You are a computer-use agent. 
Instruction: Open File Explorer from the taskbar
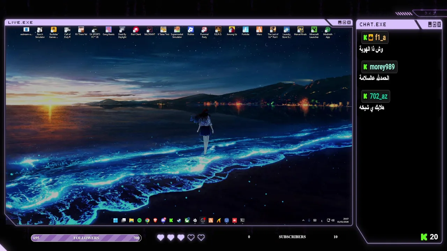pos(131,220)
